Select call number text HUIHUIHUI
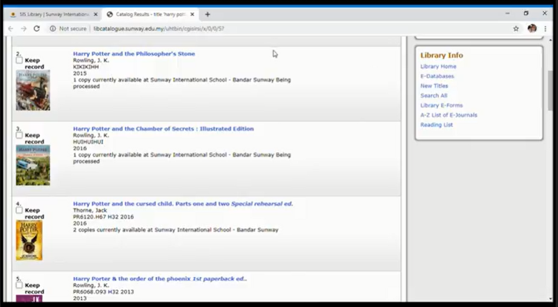Image resolution: width=558 pixels, height=307 pixels. (88, 142)
